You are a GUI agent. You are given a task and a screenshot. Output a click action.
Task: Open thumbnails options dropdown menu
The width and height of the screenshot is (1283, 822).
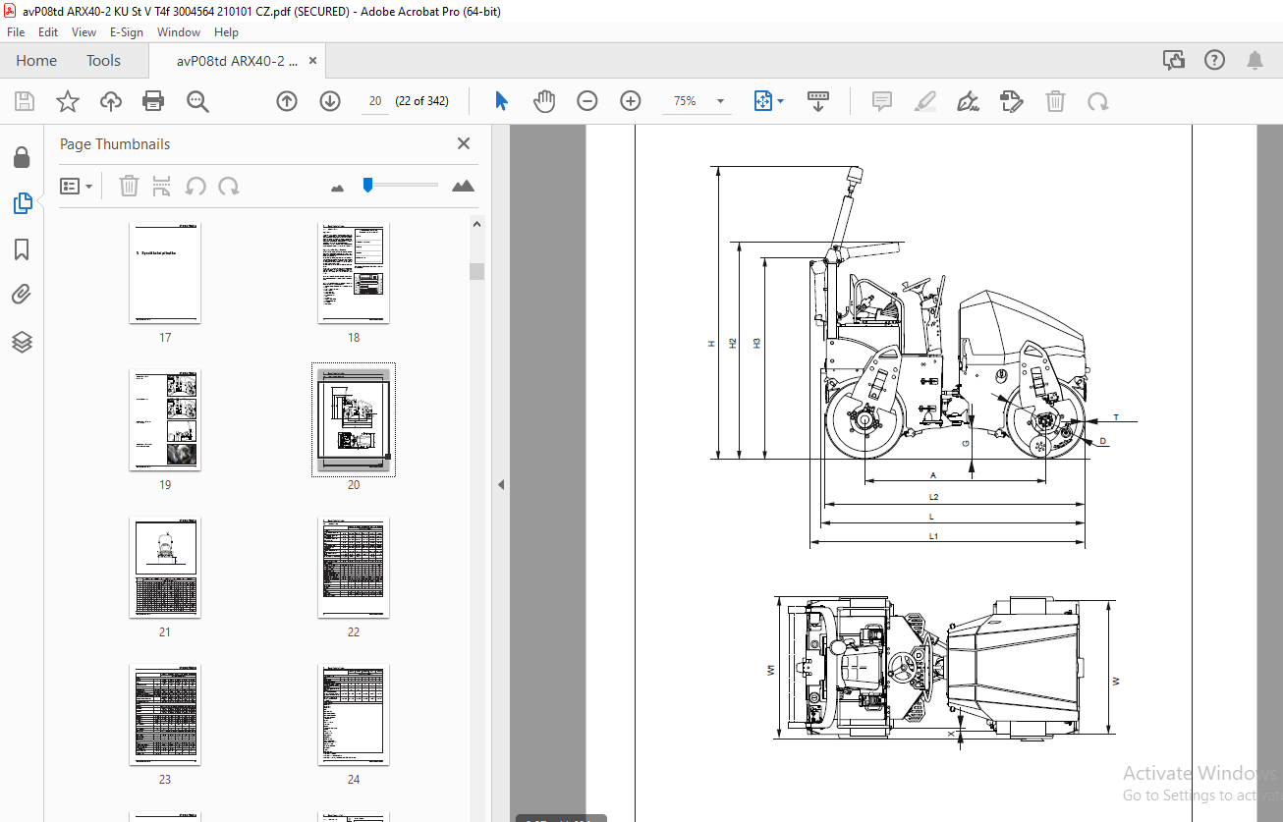[x=77, y=186]
